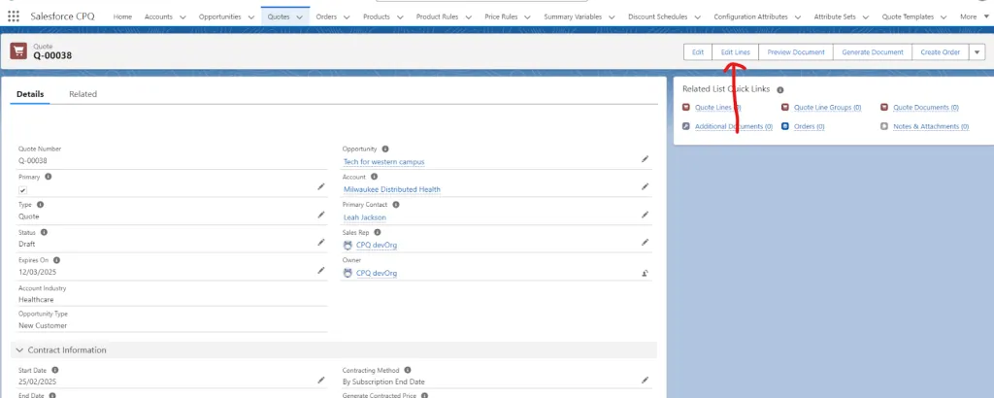
Task: Select the Details tab
Action: pos(30,94)
